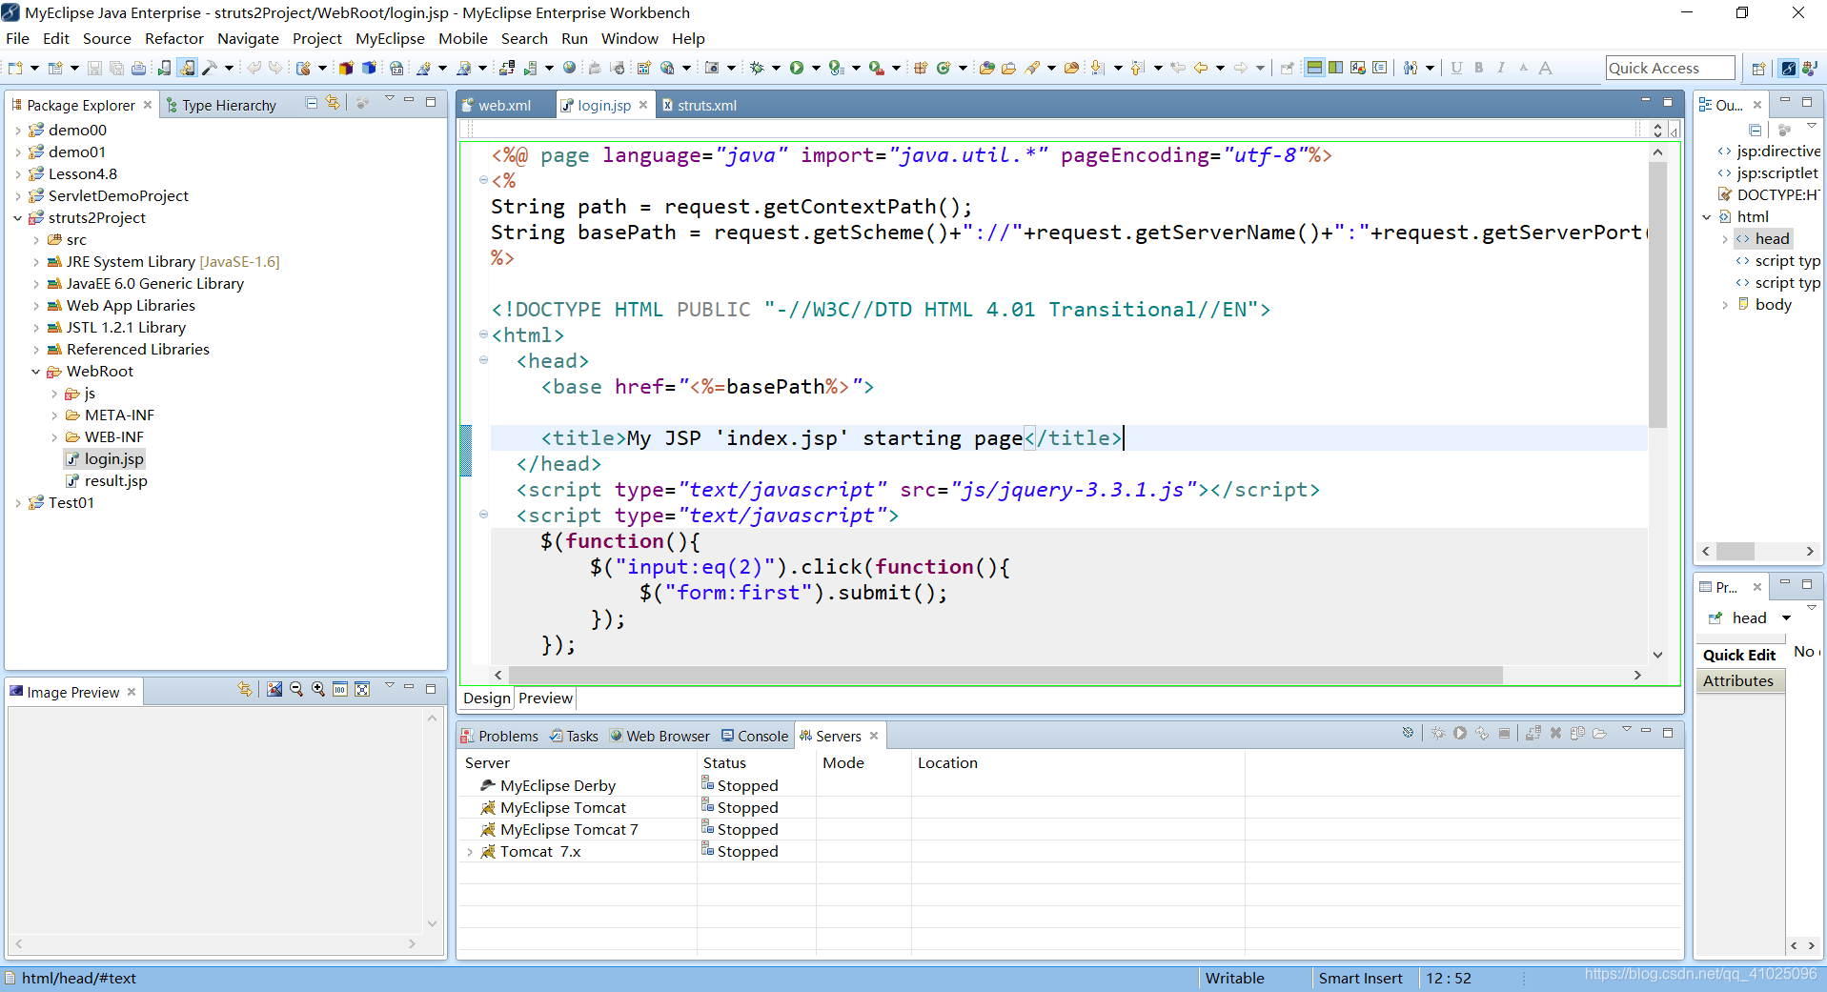Close the login.jsp editor tab
The height and width of the screenshot is (992, 1827).
(643, 105)
